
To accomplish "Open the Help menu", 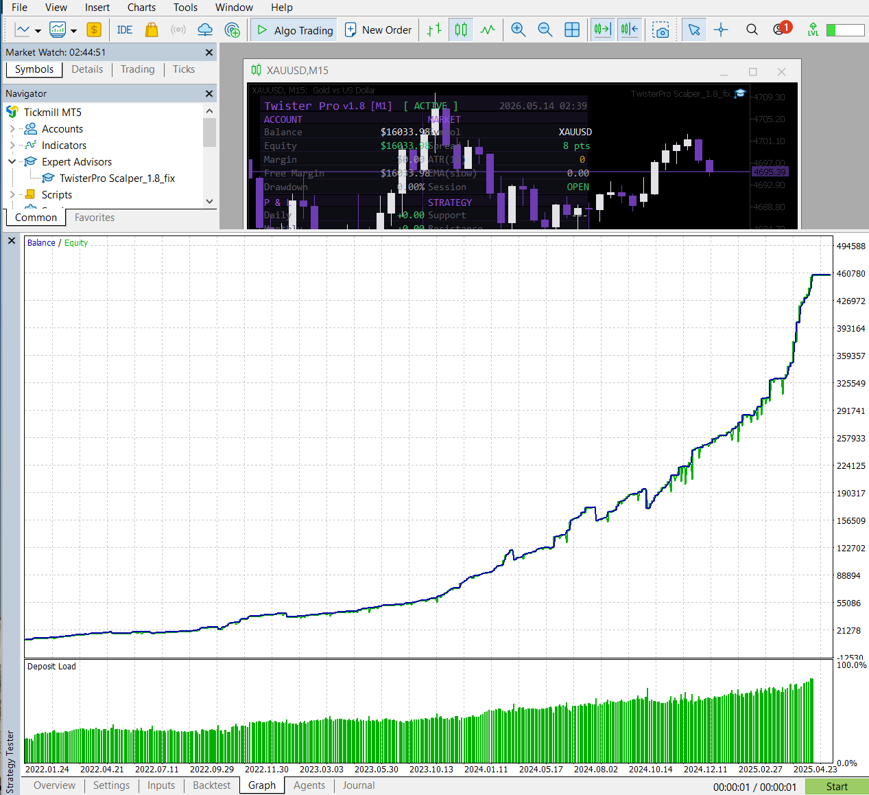I will [x=282, y=8].
